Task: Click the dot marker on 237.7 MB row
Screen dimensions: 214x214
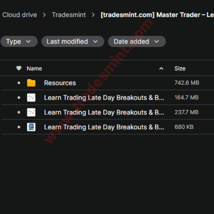Action: [19, 112]
